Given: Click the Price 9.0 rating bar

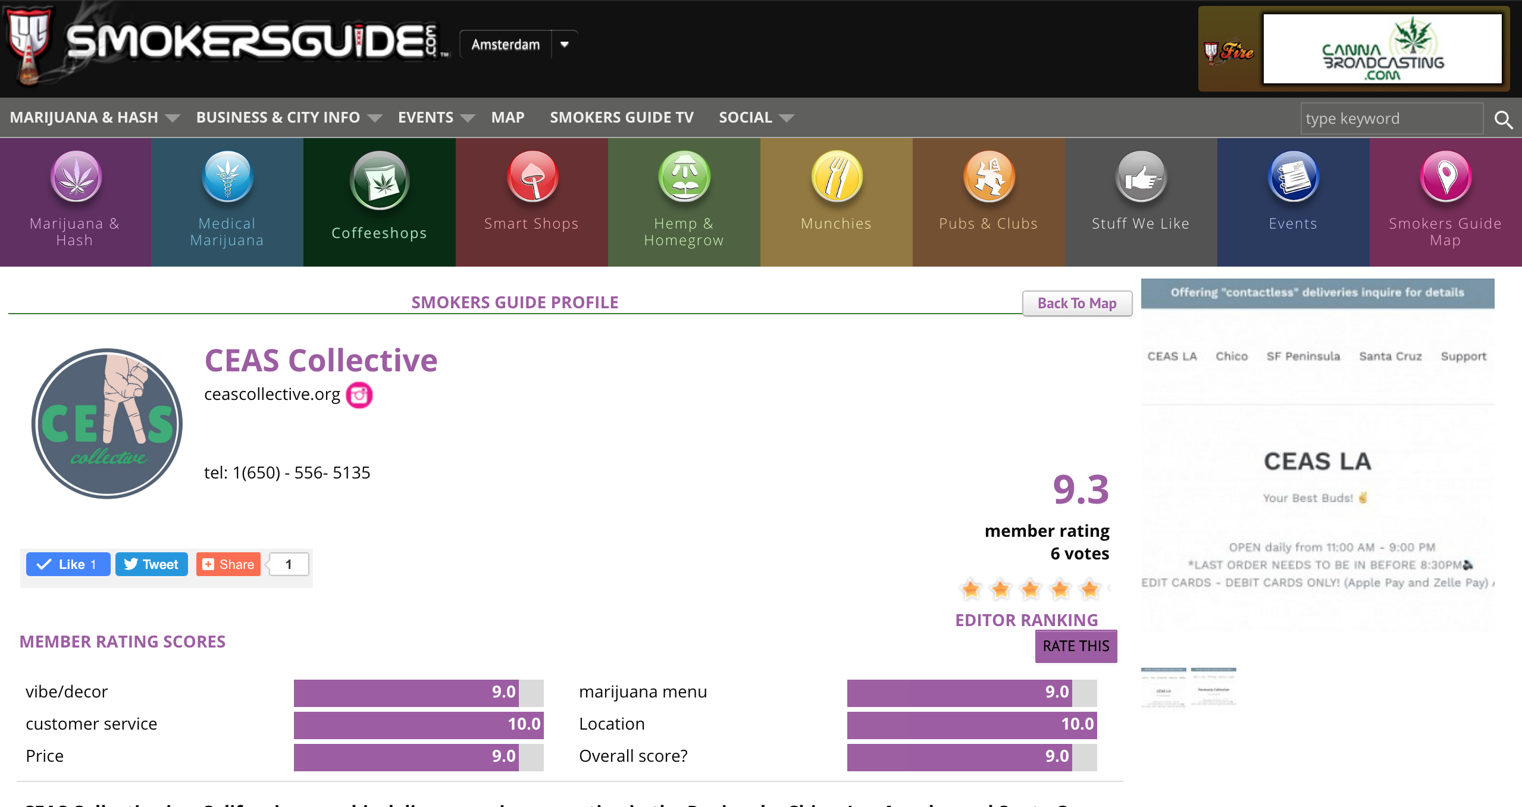Looking at the screenshot, I should pyautogui.click(x=418, y=757).
